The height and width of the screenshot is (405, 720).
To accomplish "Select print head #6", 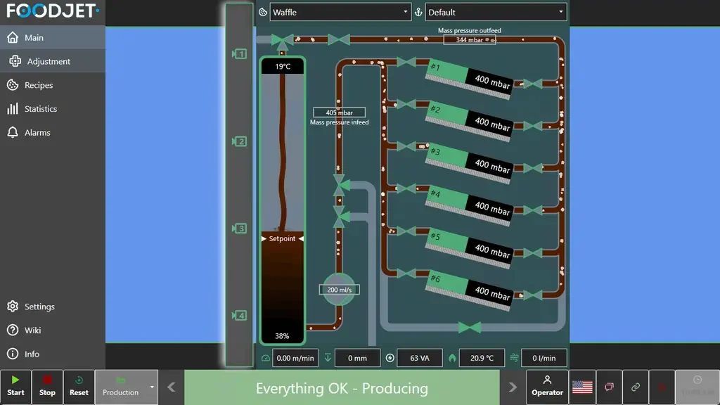I will (x=469, y=290).
